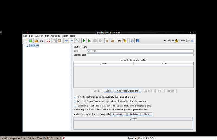217x140 pixels.
Task: Click the Down button
Action: (170, 91)
